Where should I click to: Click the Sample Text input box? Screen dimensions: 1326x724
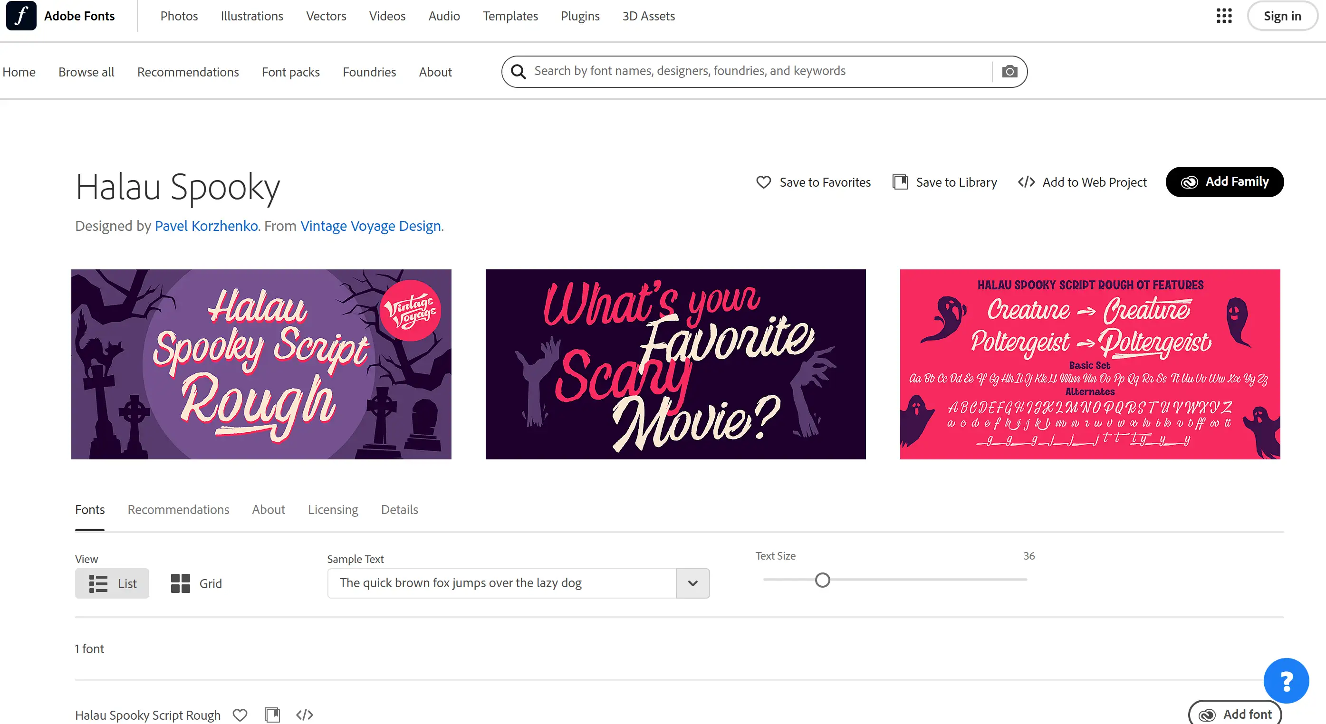tap(502, 583)
